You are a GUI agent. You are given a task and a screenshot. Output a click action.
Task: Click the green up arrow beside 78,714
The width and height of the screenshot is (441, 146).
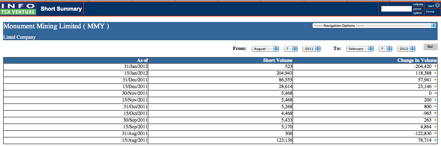435,140
